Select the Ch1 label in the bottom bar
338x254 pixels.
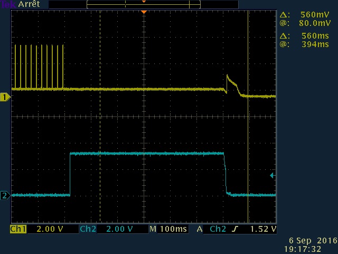[18, 229]
